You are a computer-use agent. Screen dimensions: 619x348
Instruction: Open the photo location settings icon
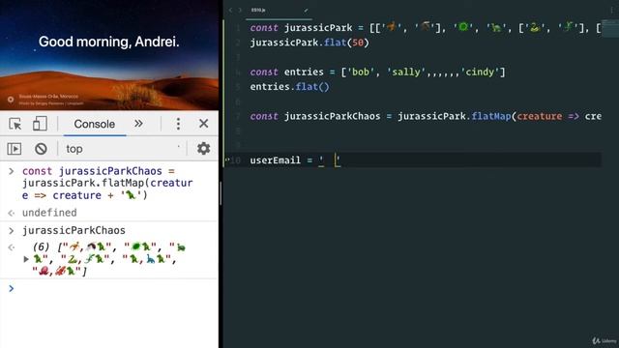click(x=11, y=100)
